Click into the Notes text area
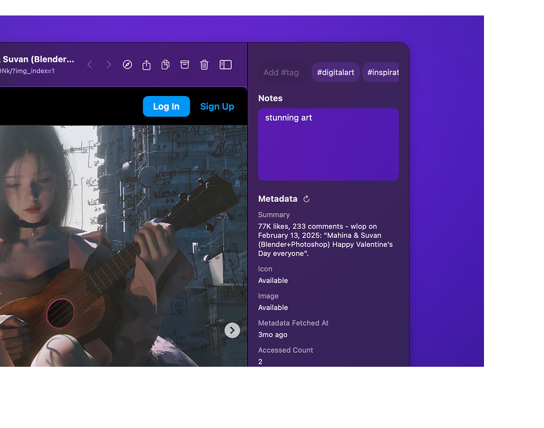 pos(328,144)
